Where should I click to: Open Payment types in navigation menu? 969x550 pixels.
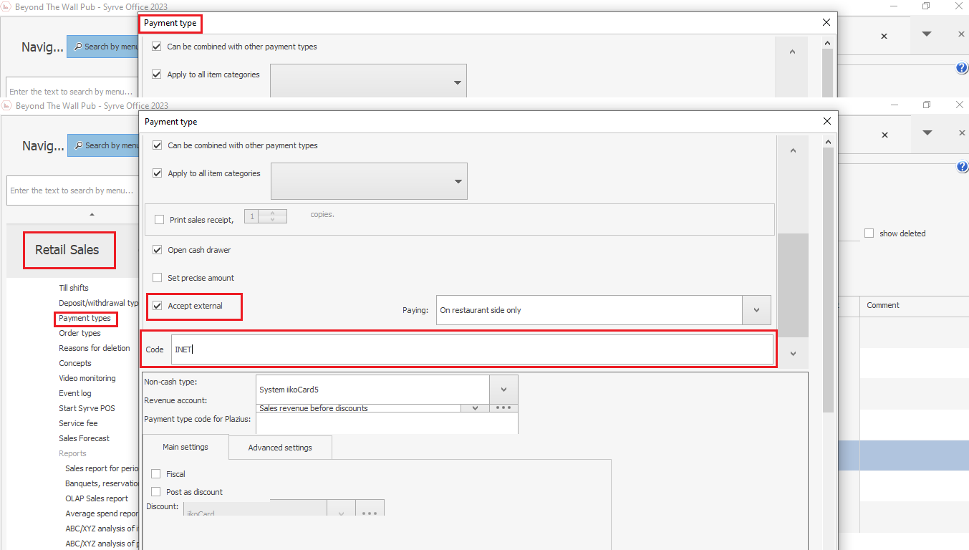point(85,318)
